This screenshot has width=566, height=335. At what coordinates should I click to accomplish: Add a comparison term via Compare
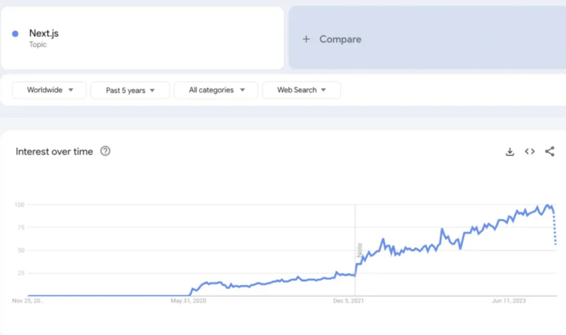pos(427,38)
